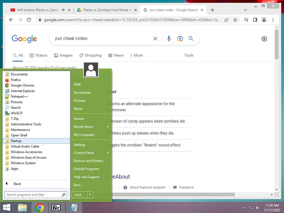This screenshot has height=213, width=284.
Task: Open File Explorer from the taskbar
Action: [x=22, y=207]
